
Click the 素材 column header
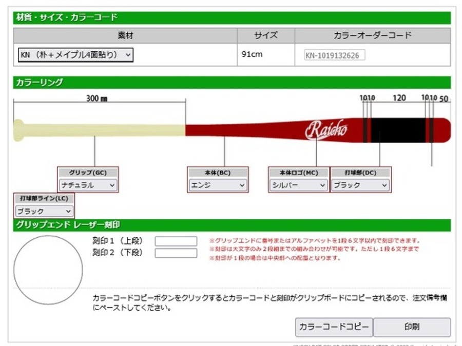pyautogui.click(x=125, y=35)
